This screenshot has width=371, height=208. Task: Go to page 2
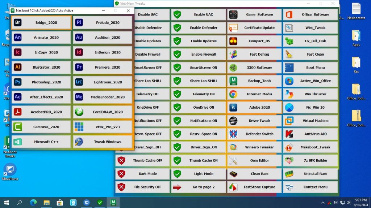coord(199,187)
